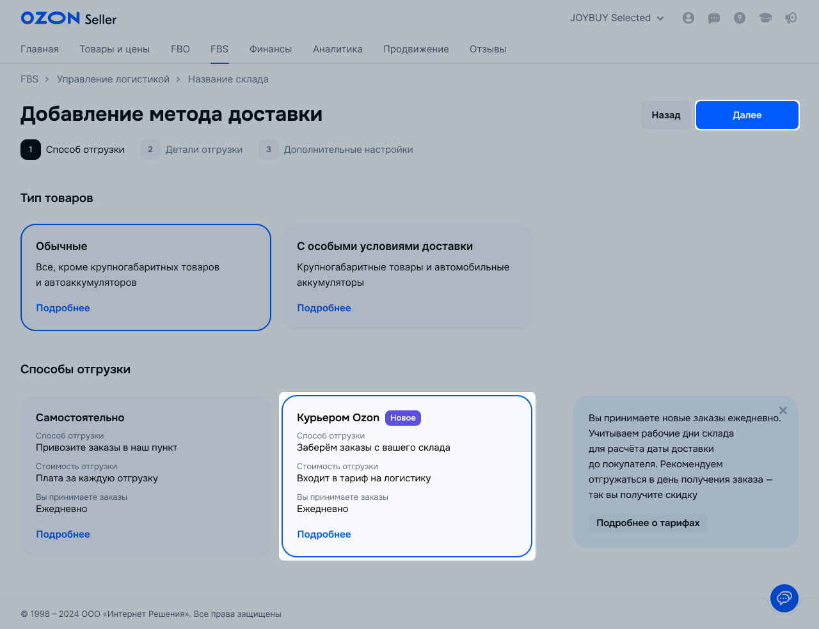The image size is (819, 629).
Task: Open the user profile icon
Action: tap(688, 18)
